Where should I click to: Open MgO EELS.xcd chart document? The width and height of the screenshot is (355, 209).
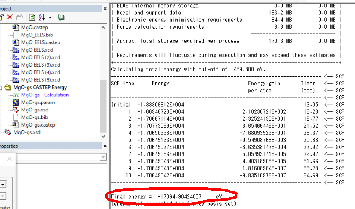pyautogui.click(x=37, y=50)
